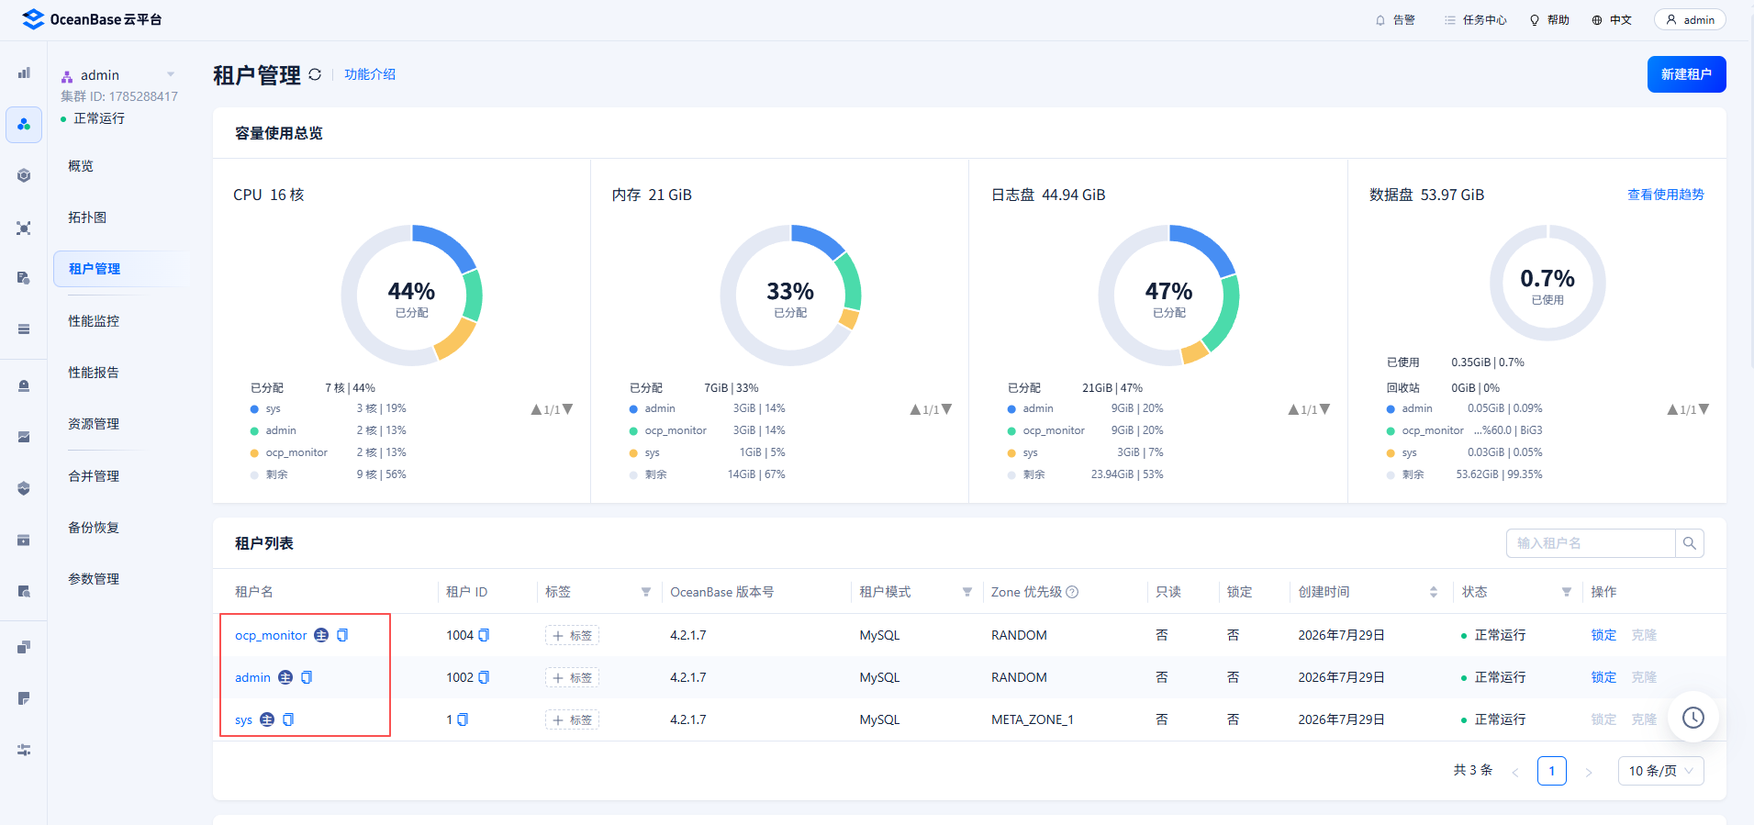Image resolution: width=1754 pixels, height=825 pixels.
Task: Open 参数管理 in the sidebar
Action: tap(94, 579)
